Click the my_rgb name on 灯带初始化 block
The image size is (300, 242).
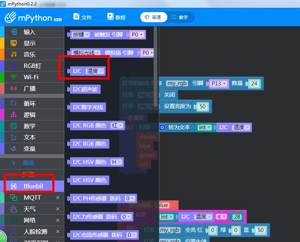coord(177,83)
